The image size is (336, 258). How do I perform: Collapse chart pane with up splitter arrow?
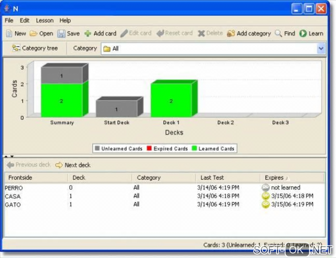tap(6, 157)
